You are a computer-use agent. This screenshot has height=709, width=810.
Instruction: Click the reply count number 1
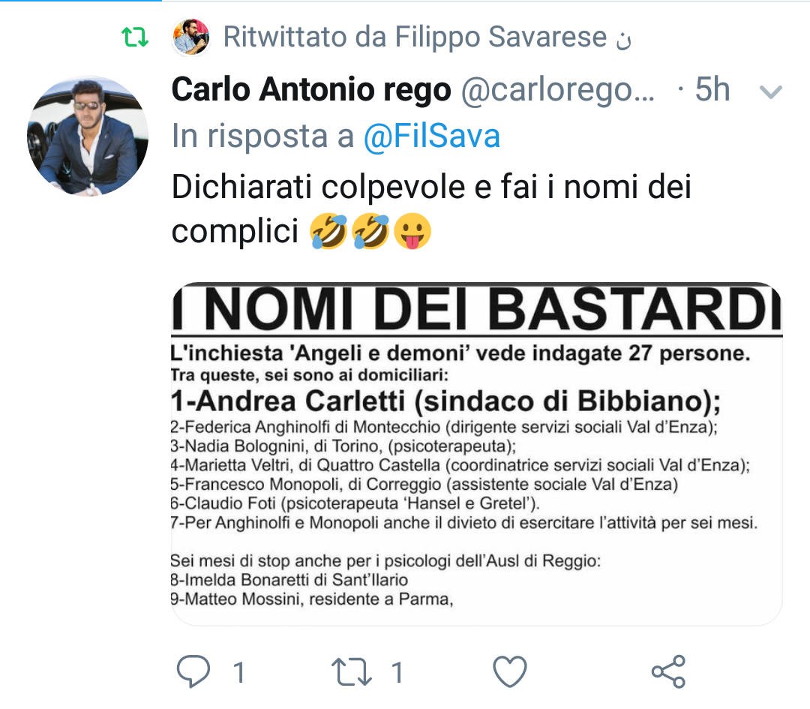point(238,672)
